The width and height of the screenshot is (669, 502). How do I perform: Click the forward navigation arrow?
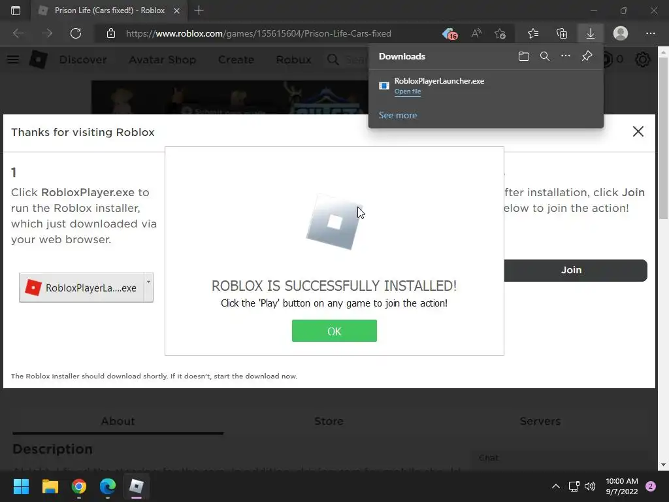coord(47,33)
